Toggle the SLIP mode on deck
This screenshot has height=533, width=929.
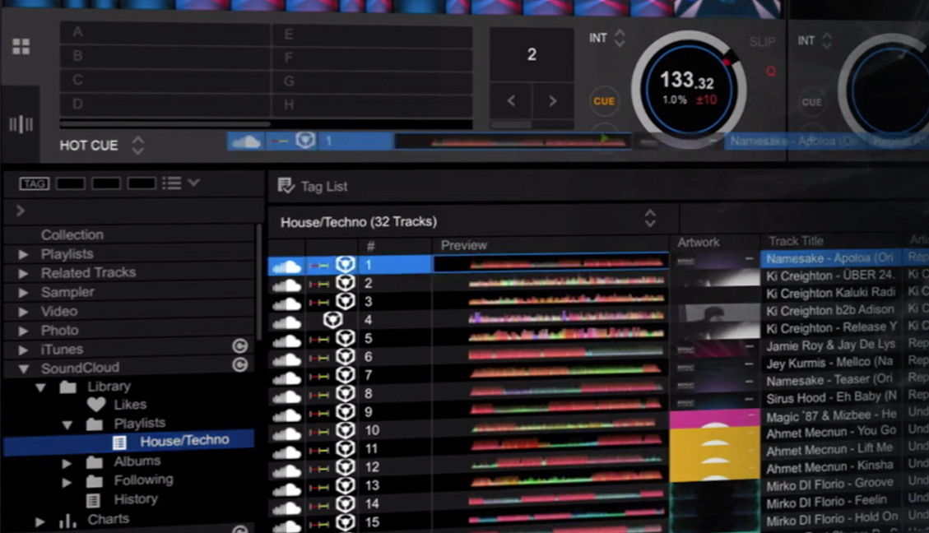[x=762, y=42]
